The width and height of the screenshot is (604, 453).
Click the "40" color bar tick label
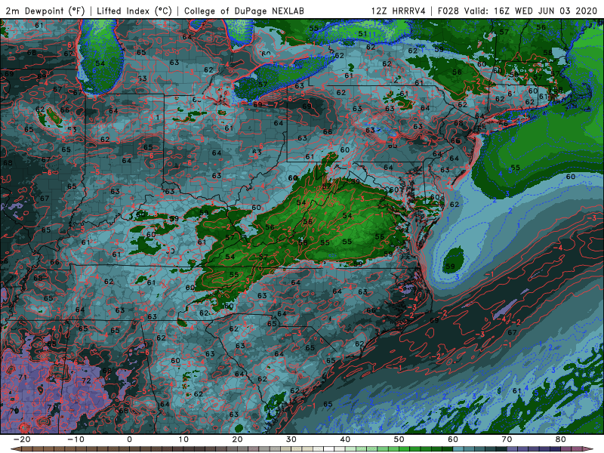(345, 439)
